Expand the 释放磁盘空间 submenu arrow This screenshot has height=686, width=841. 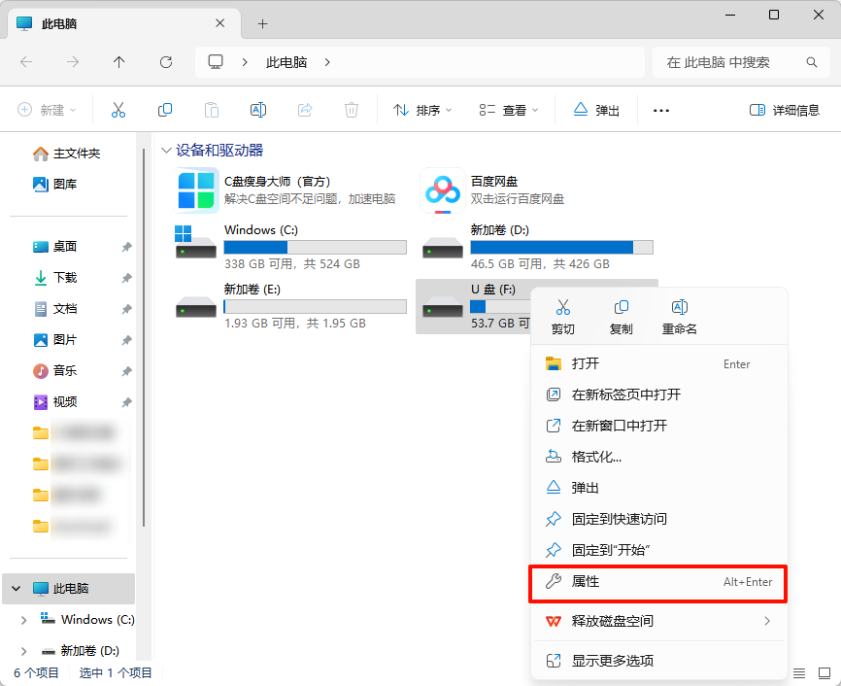coord(766,619)
